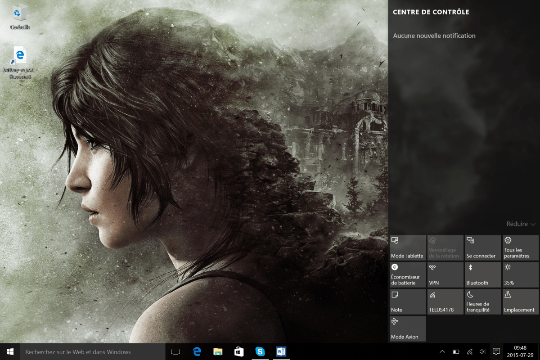The image size is (540, 360).
Task: Open Tous les paramètres tile
Action: (x=520, y=247)
